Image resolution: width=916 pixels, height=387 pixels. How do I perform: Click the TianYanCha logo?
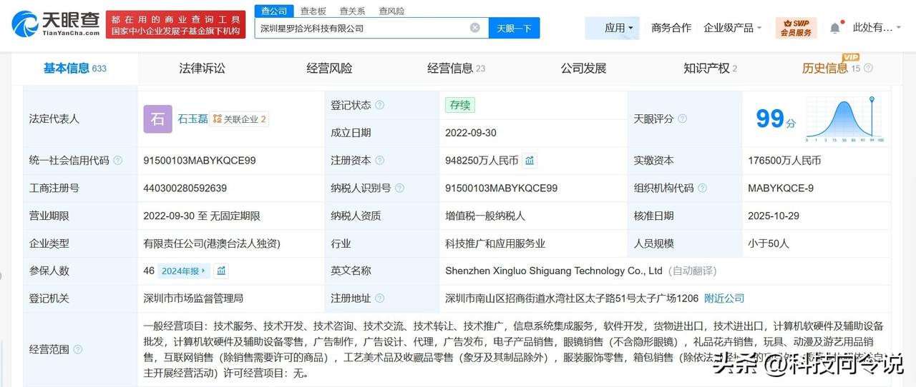pyautogui.click(x=56, y=24)
